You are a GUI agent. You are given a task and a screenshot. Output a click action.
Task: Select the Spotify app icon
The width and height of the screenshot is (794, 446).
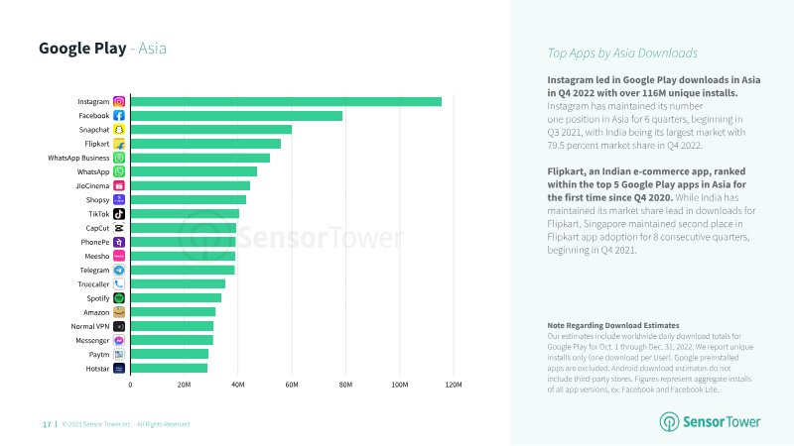pos(119,298)
